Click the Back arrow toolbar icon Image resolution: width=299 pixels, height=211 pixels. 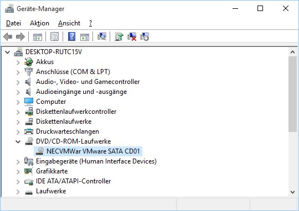[x=8, y=36]
